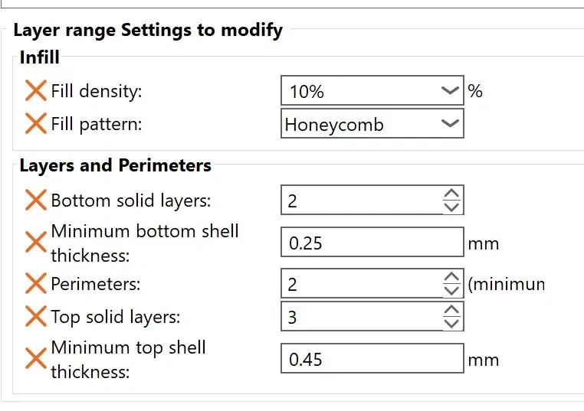This screenshot has height=411, width=584.
Task: Remove the Top solid layers setting
Action: pyautogui.click(x=35, y=316)
